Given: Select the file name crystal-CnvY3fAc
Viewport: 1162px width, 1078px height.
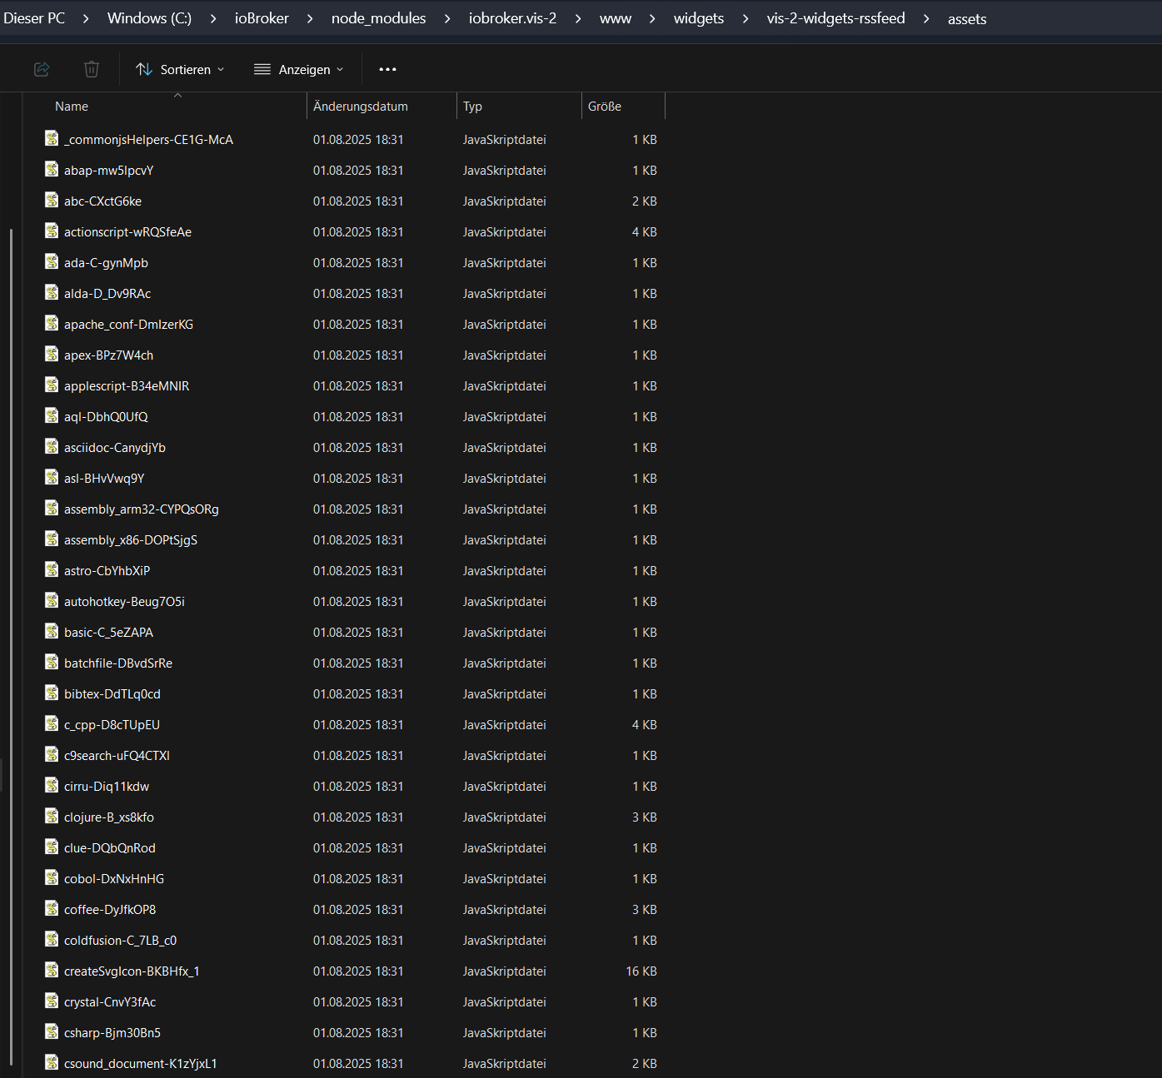Looking at the screenshot, I should coord(110,1002).
